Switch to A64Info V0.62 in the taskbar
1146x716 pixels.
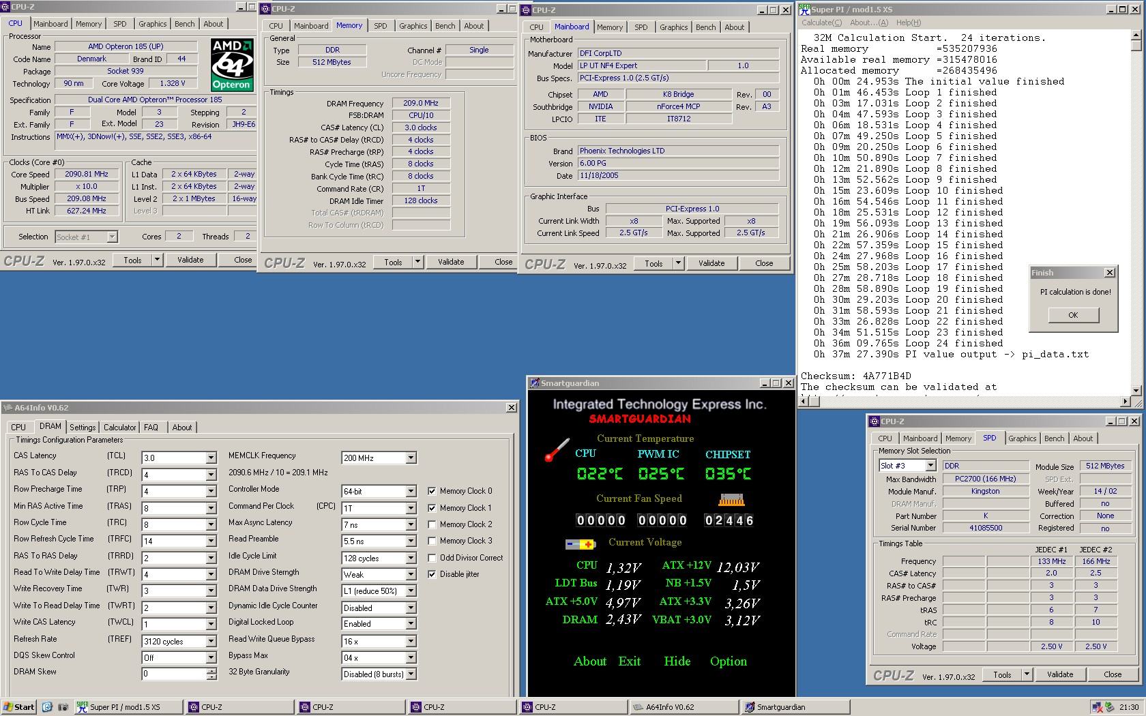coord(684,707)
